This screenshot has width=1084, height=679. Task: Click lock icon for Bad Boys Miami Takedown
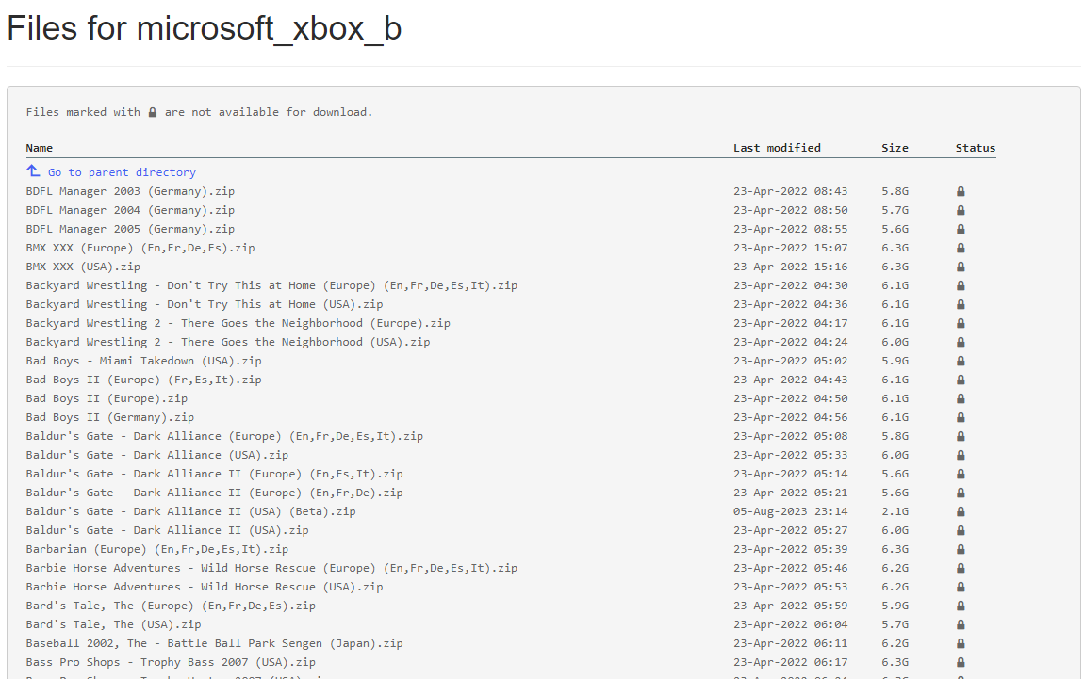961,361
